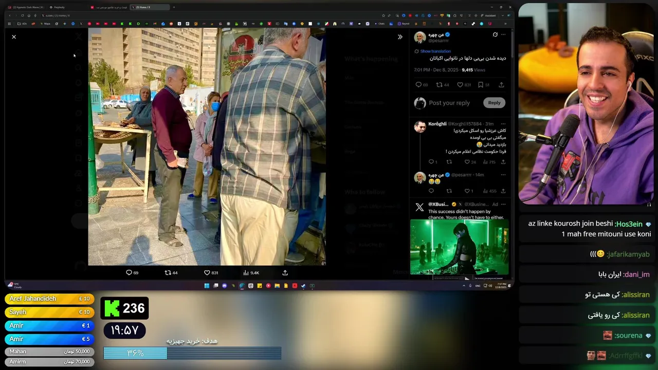Open reply on the photo's bottom bar

click(132, 273)
